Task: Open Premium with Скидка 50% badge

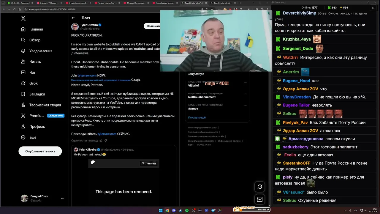Action: tap(42, 116)
